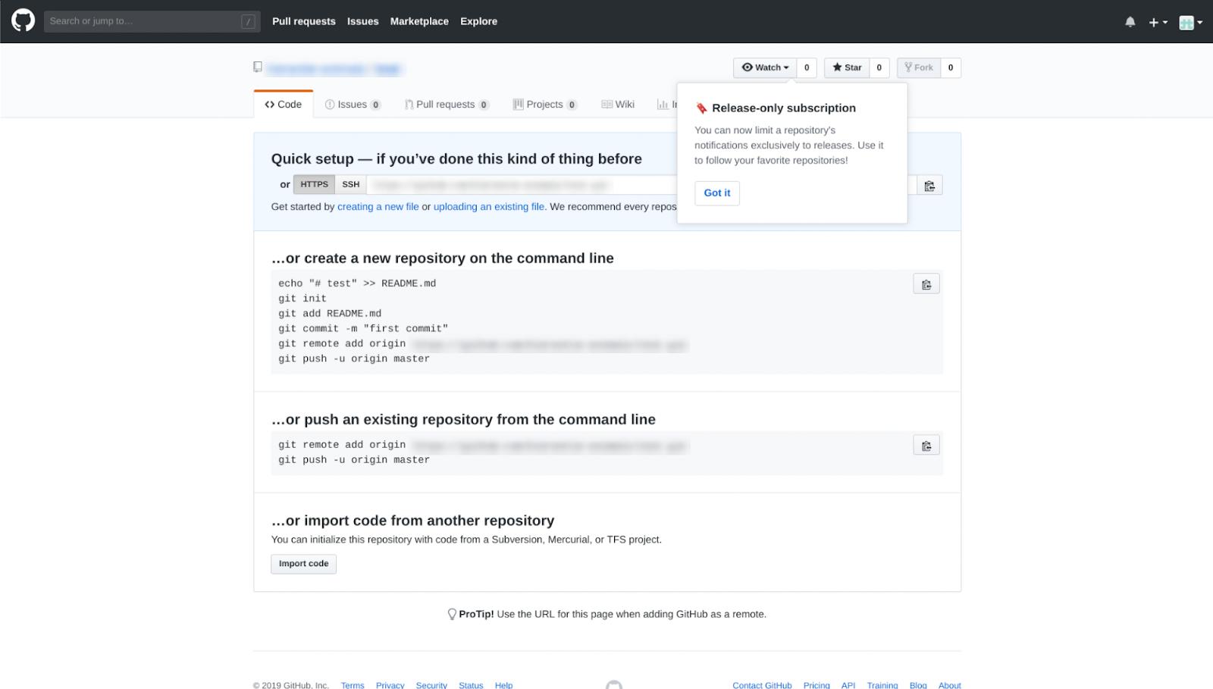1213x689 pixels.
Task: Copy the create-new-repository command block
Action: click(x=926, y=283)
